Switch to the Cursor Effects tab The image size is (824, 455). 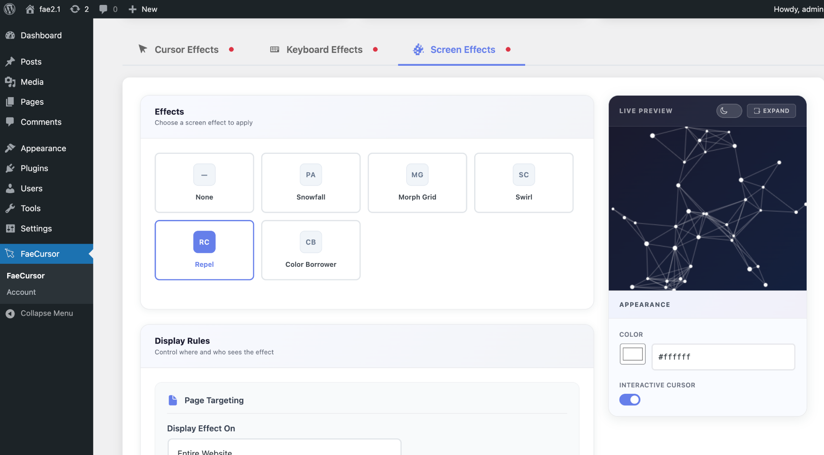point(186,50)
